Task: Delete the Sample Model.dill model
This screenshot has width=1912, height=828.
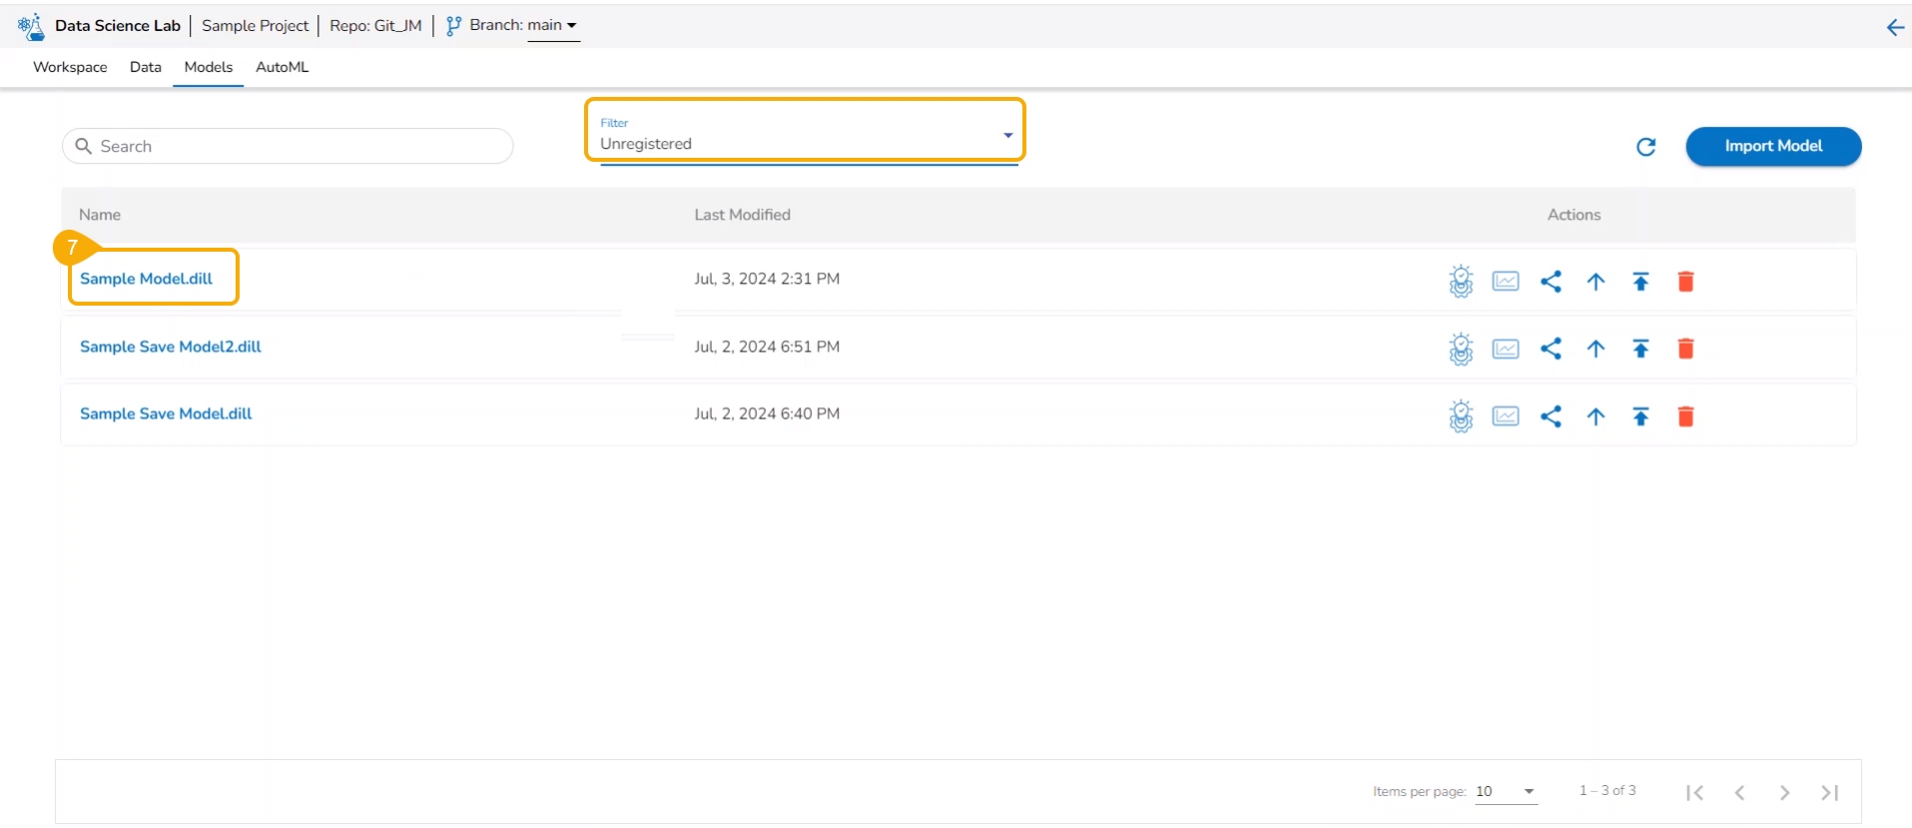Action: (x=1685, y=282)
